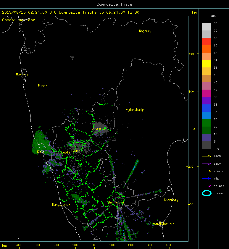Click the eburn arrow legend icon
Image resolution: width=229 pixels, height=249 pixels.
click(x=207, y=171)
